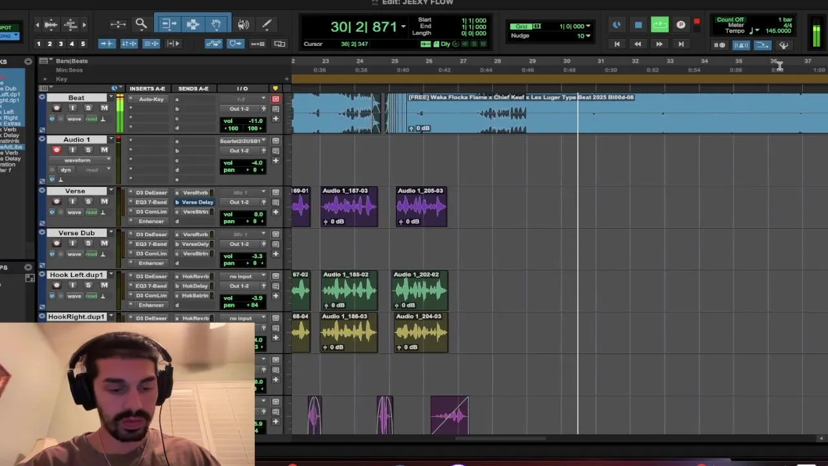Pick the Grabber hand tool
This screenshot has height=466, width=828.
tap(216, 25)
